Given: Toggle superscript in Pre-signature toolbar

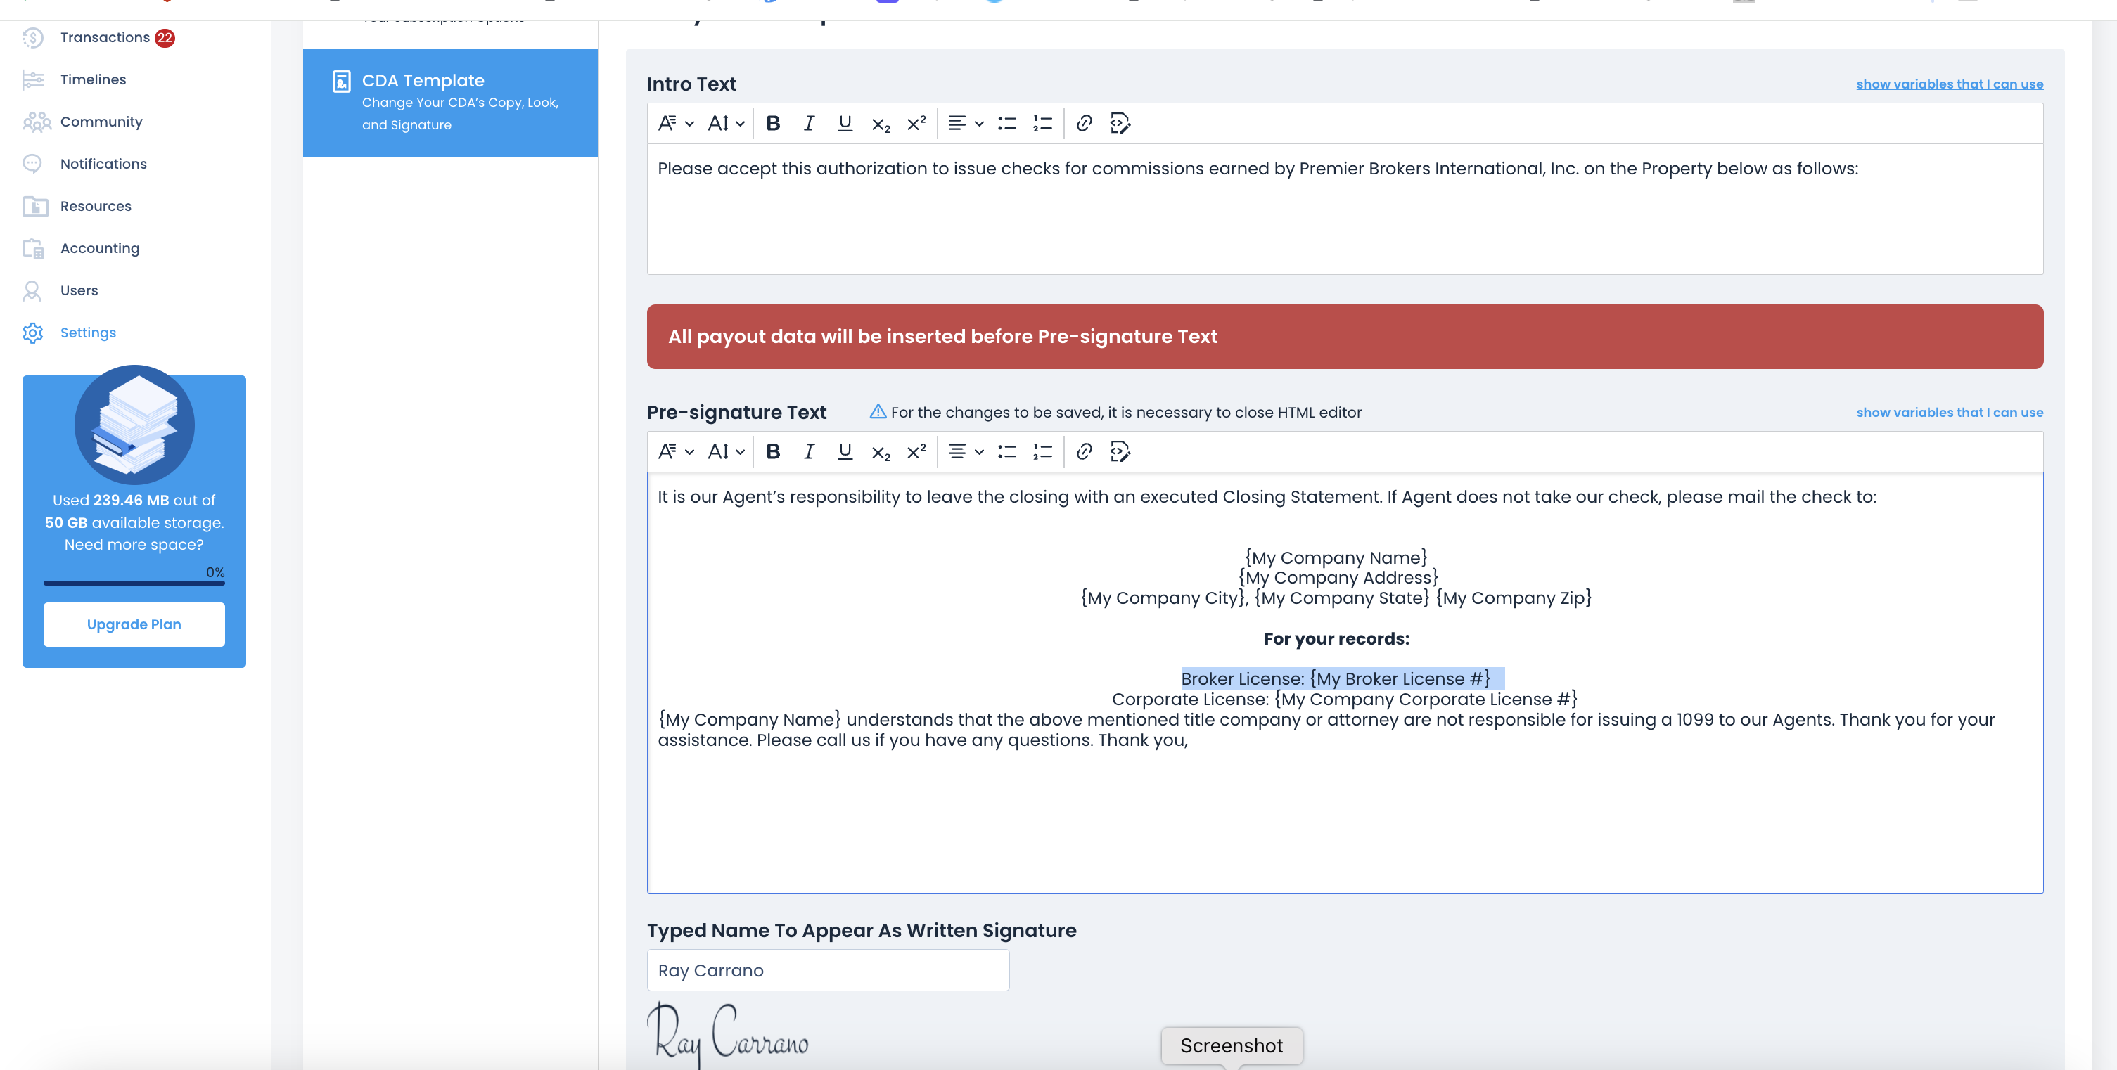Looking at the screenshot, I should [916, 451].
